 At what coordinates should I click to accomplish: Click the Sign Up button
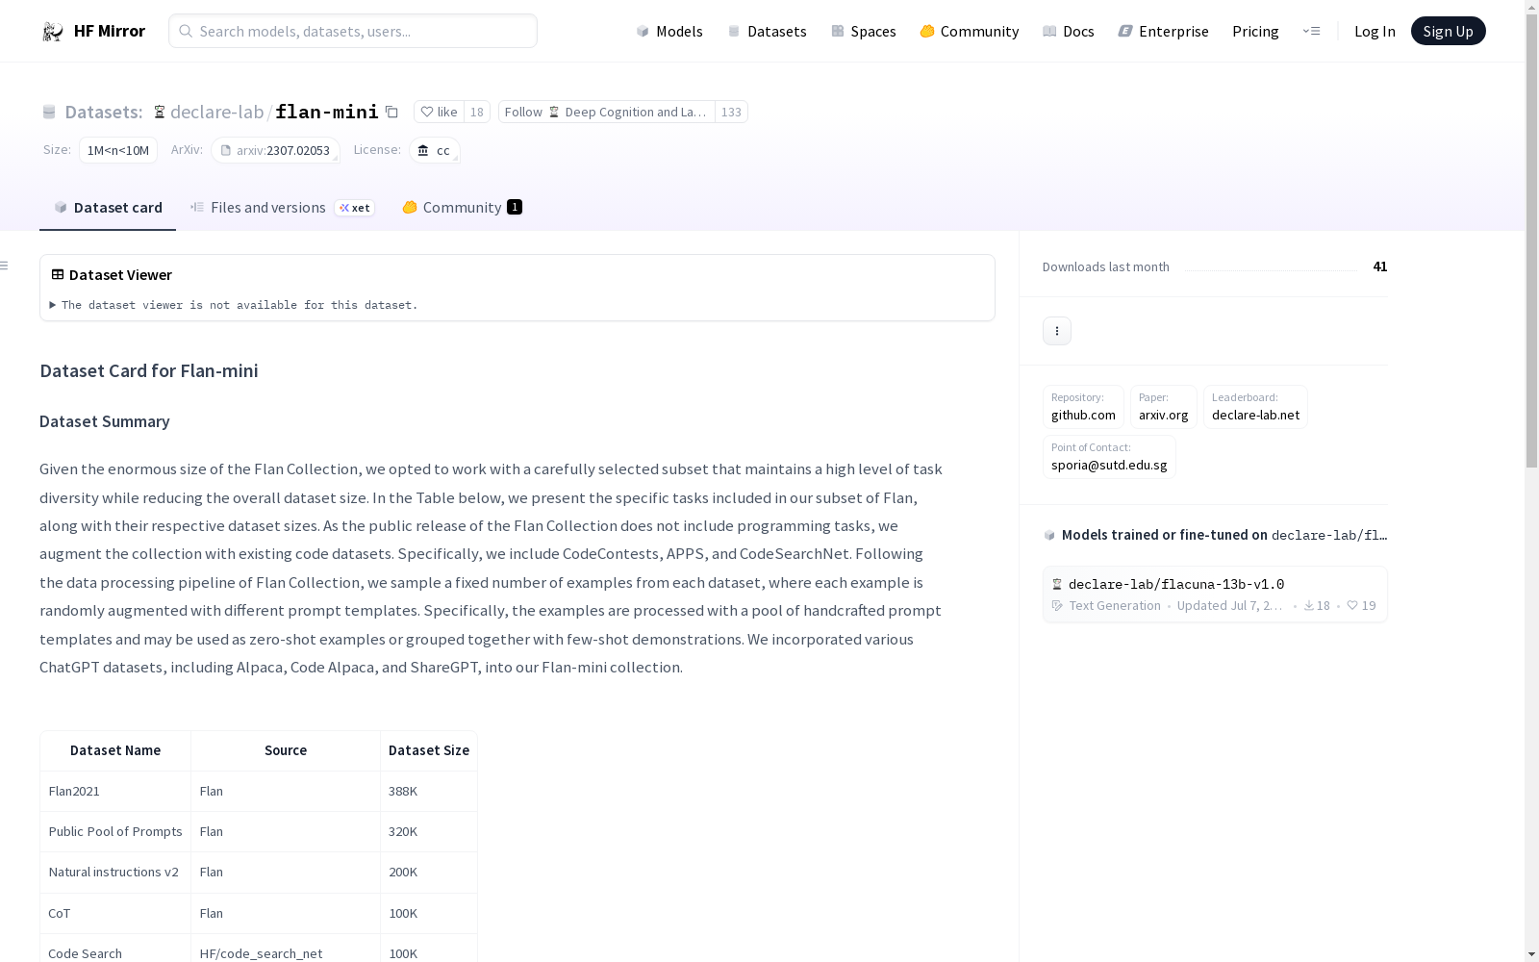tap(1448, 31)
